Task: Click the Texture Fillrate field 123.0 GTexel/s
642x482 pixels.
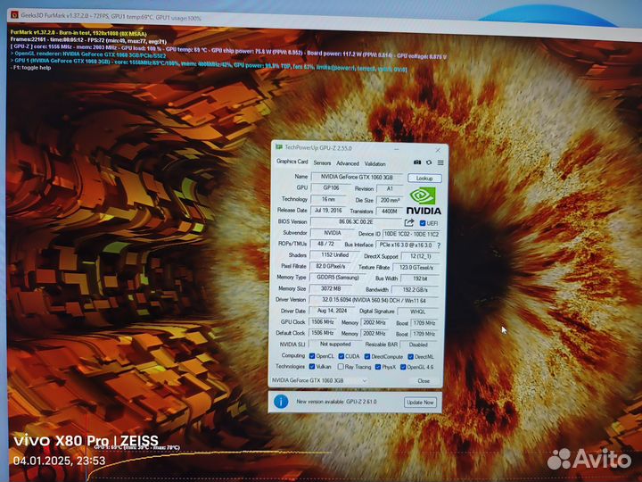Action: [x=416, y=267]
